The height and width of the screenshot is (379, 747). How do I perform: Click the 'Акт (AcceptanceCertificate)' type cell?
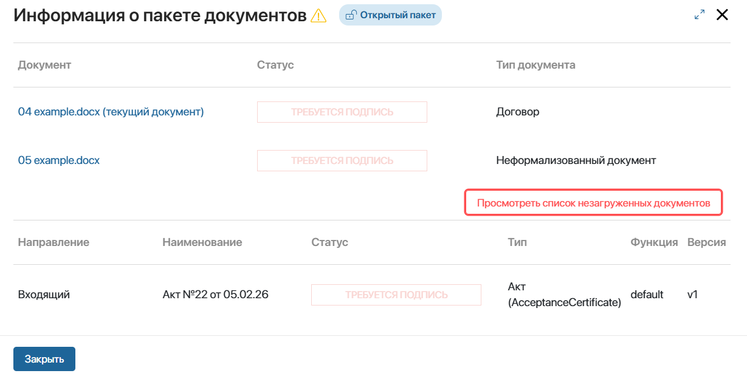(564, 295)
